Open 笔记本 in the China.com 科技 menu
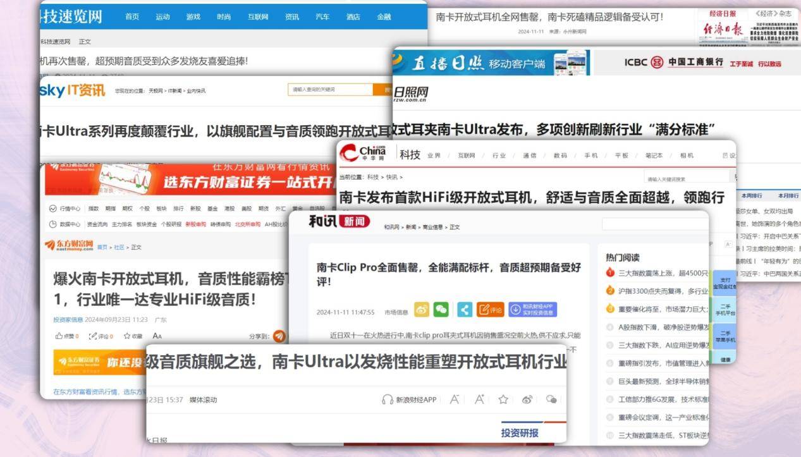The width and height of the screenshot is (801, 457). 654,155
